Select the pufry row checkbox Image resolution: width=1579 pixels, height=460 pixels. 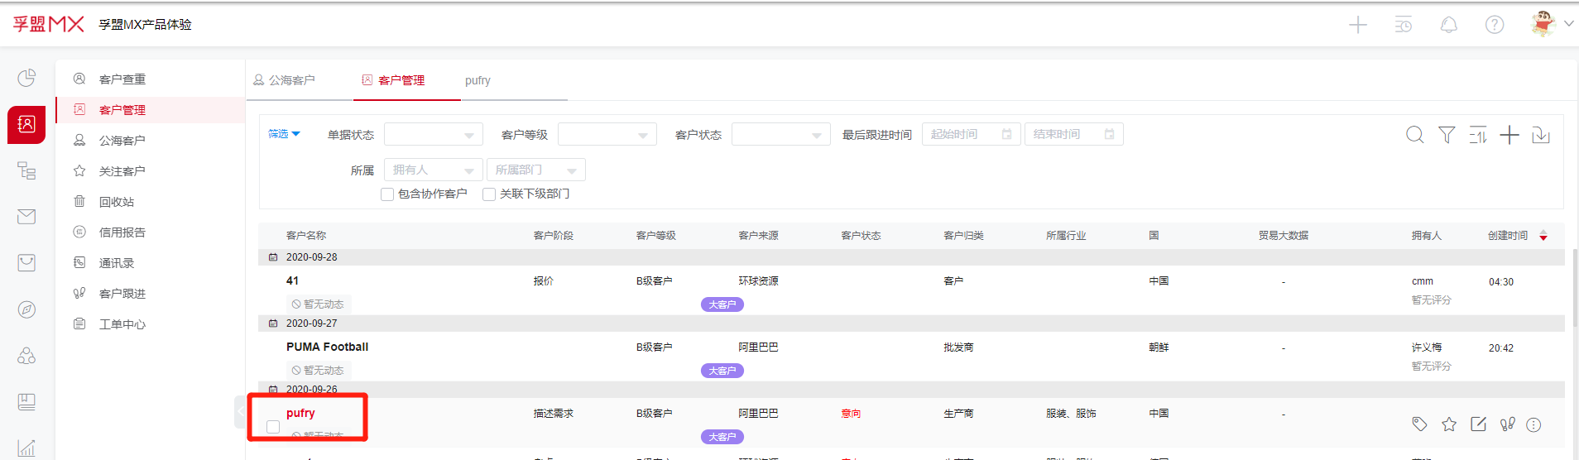tap(273, 427)
